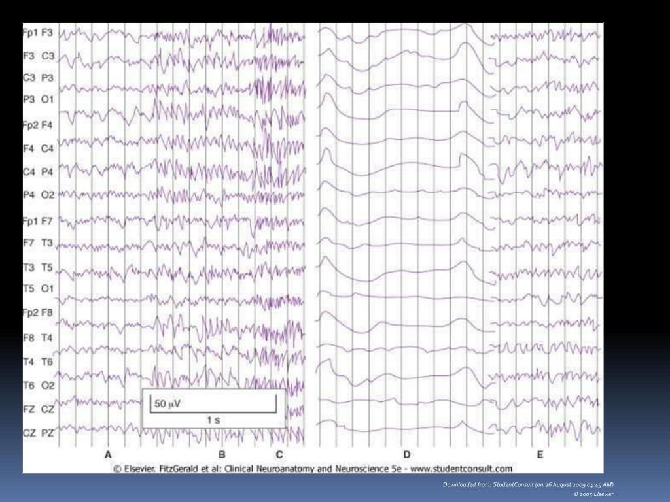This screenshot has width=670, height=502.
Task: Click the F7 T3 channel label
Action: tap(38, 243)
